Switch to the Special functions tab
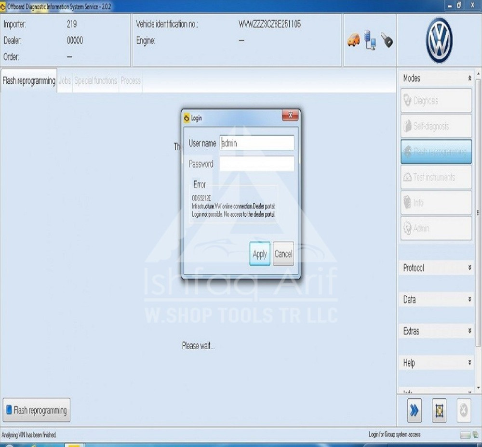The image size is (482, 447). tap(95, 81)
